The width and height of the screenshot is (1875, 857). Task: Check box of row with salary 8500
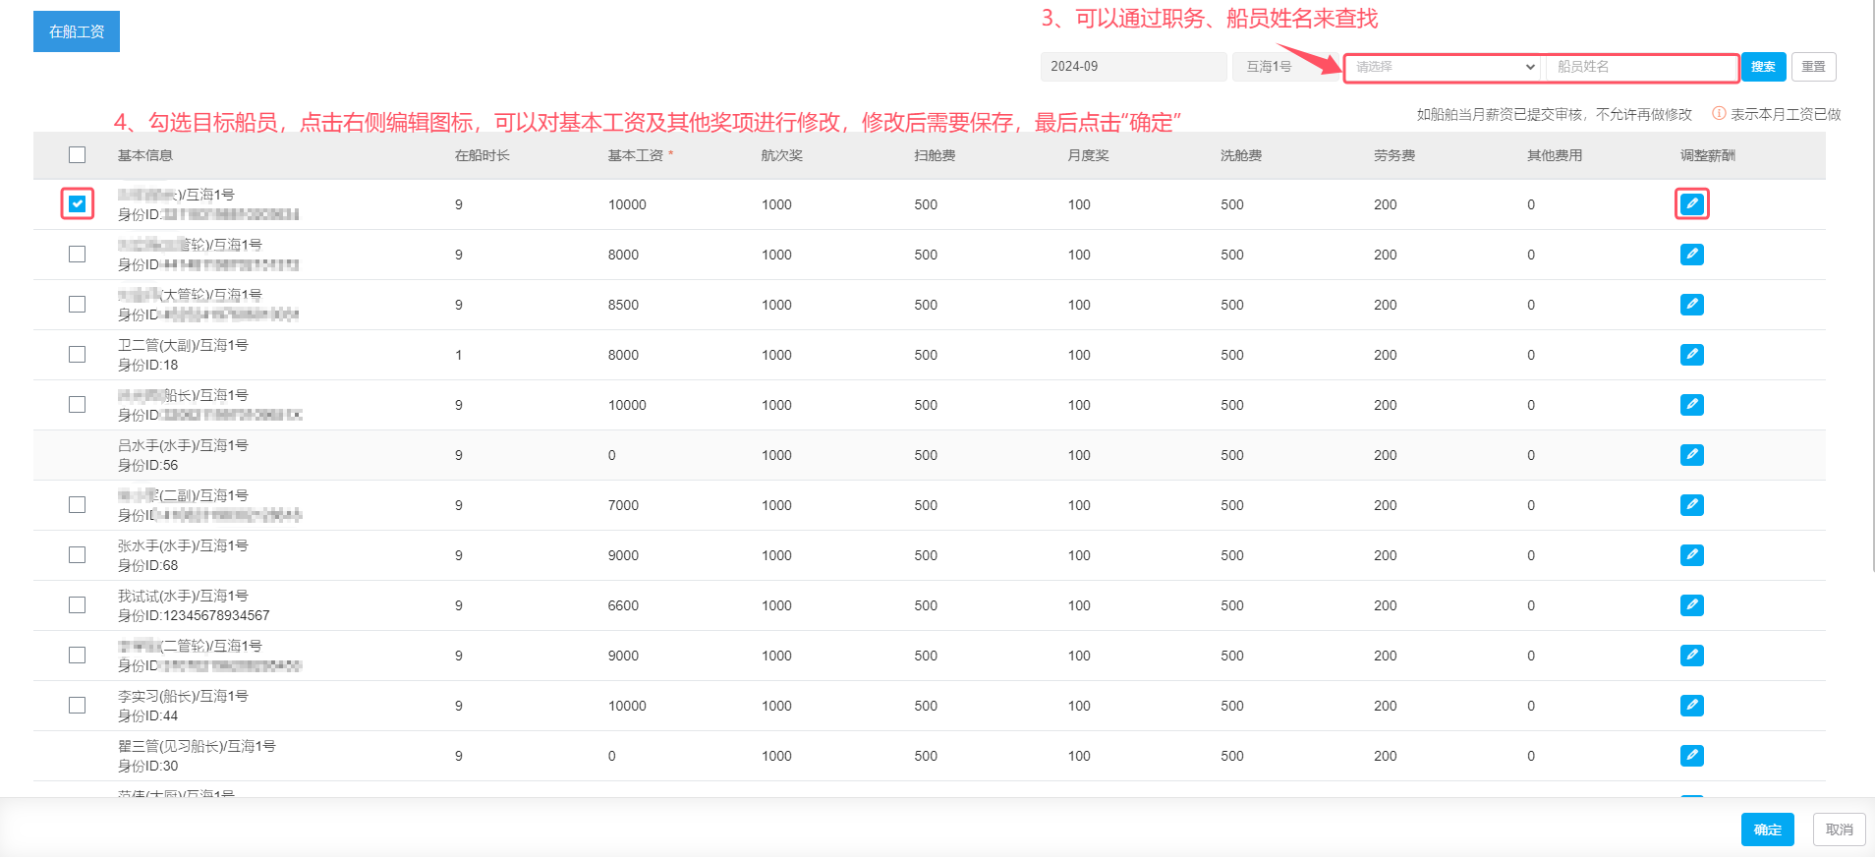[77, 305]
